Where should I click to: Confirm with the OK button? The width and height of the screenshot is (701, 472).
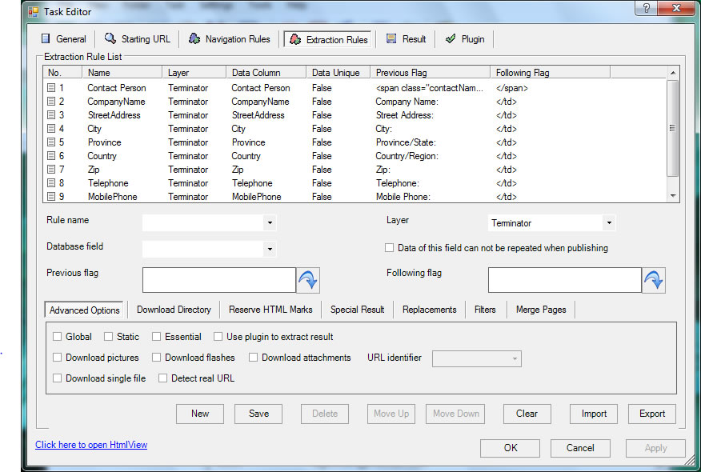coord(510,448)
